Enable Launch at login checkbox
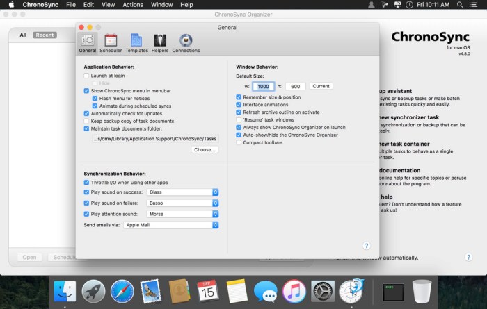 coord(86,75)
